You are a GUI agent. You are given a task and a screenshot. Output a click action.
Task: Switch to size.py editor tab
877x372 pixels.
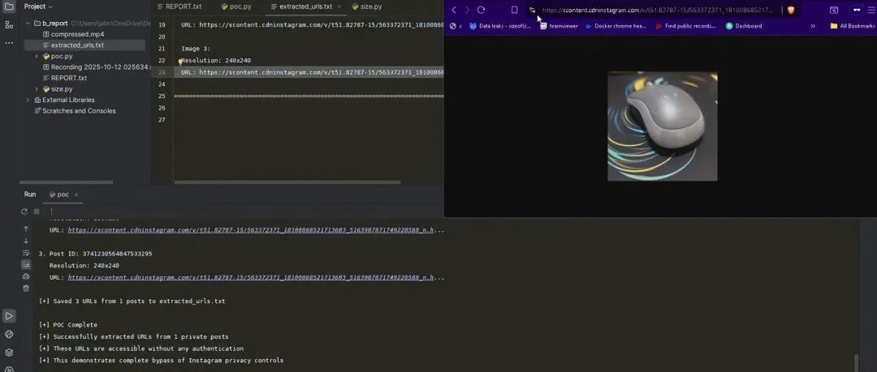coord(367,6)
